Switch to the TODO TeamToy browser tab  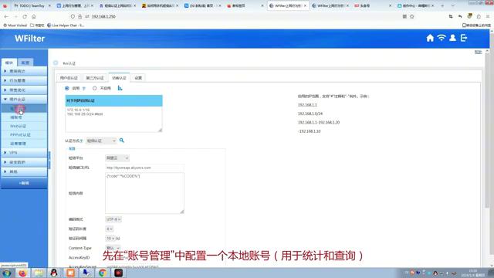pyautogui.click(x=32, y=5)
